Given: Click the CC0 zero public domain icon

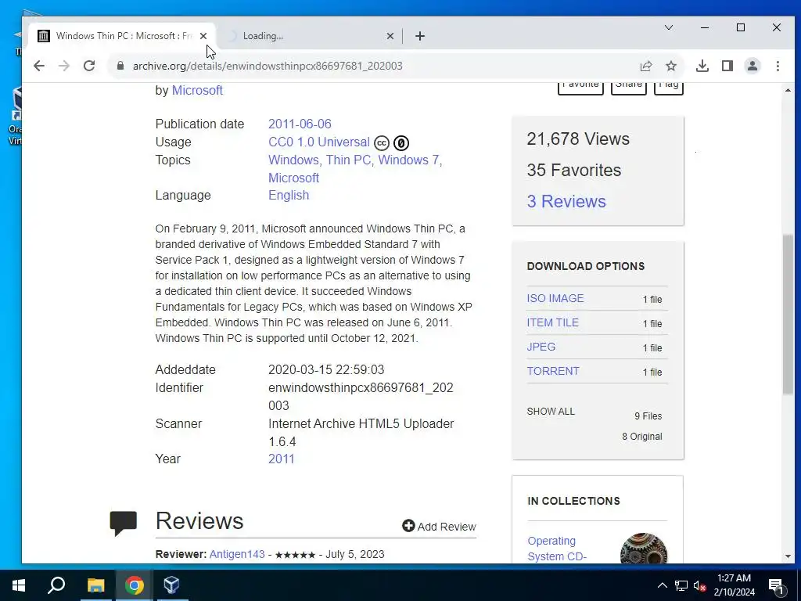Looking at the screenshot, I should point(401,143).
